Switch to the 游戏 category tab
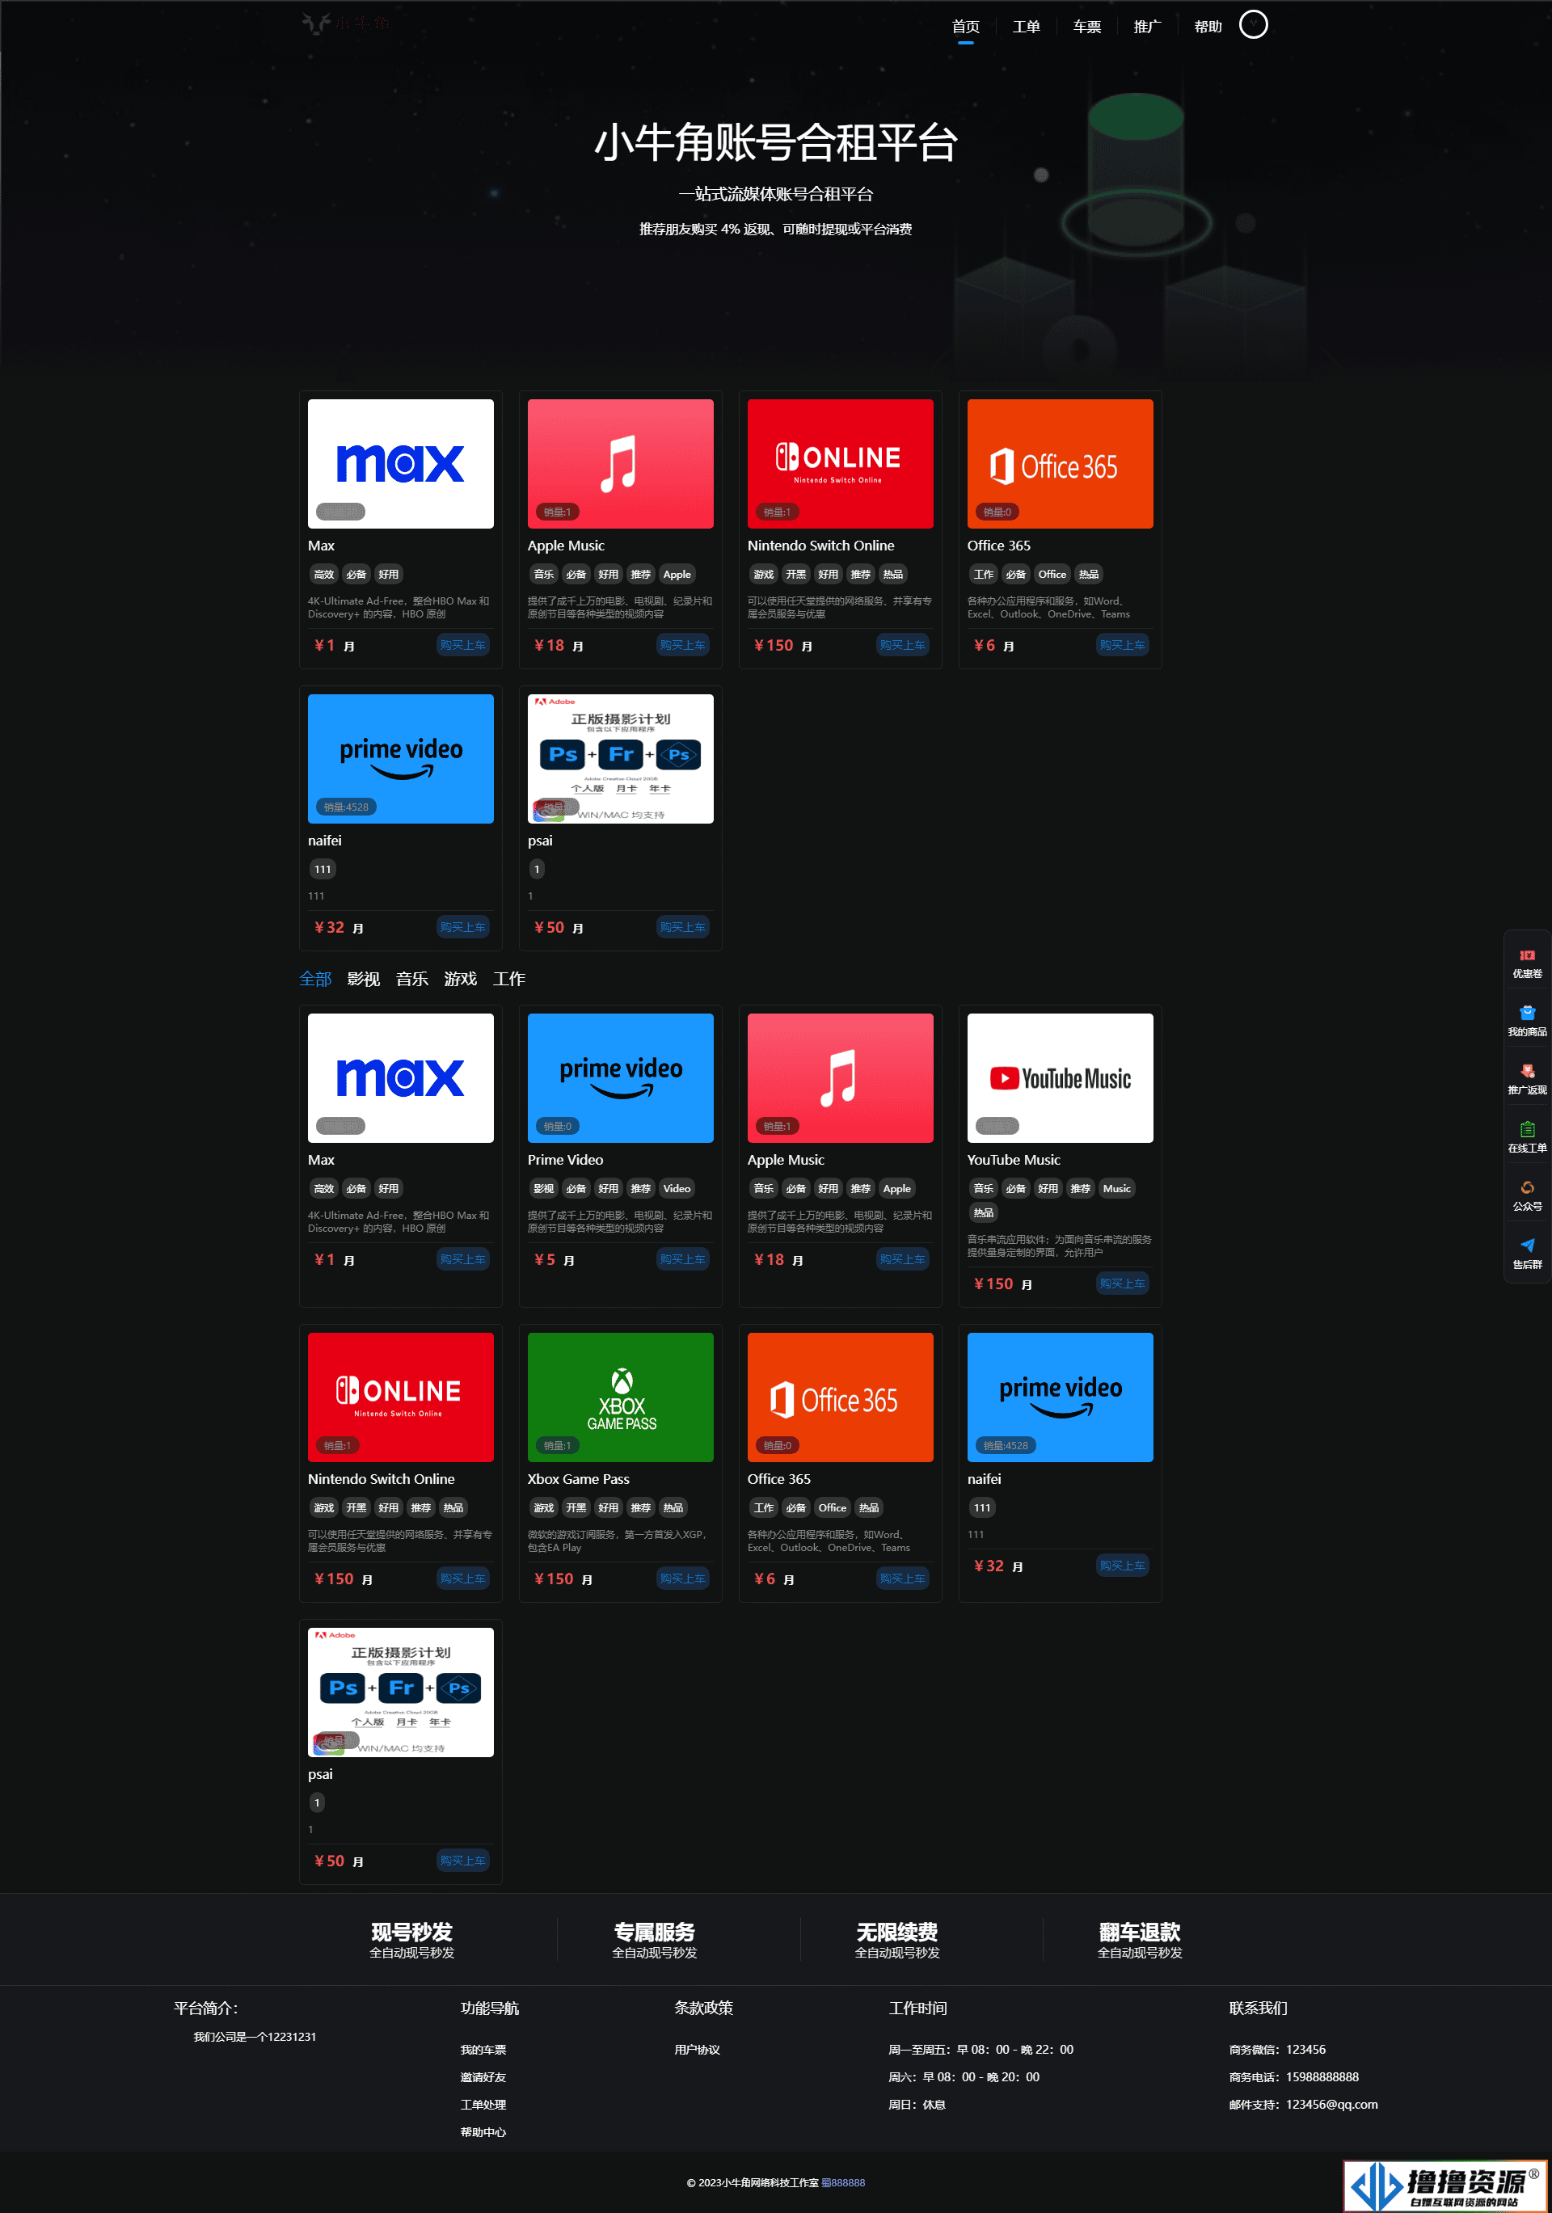The image size is (1552, 2213). [x=460, y=980]
